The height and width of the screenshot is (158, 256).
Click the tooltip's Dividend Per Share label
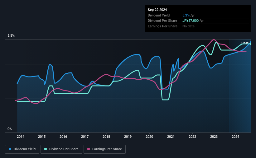tap(162, 21)
